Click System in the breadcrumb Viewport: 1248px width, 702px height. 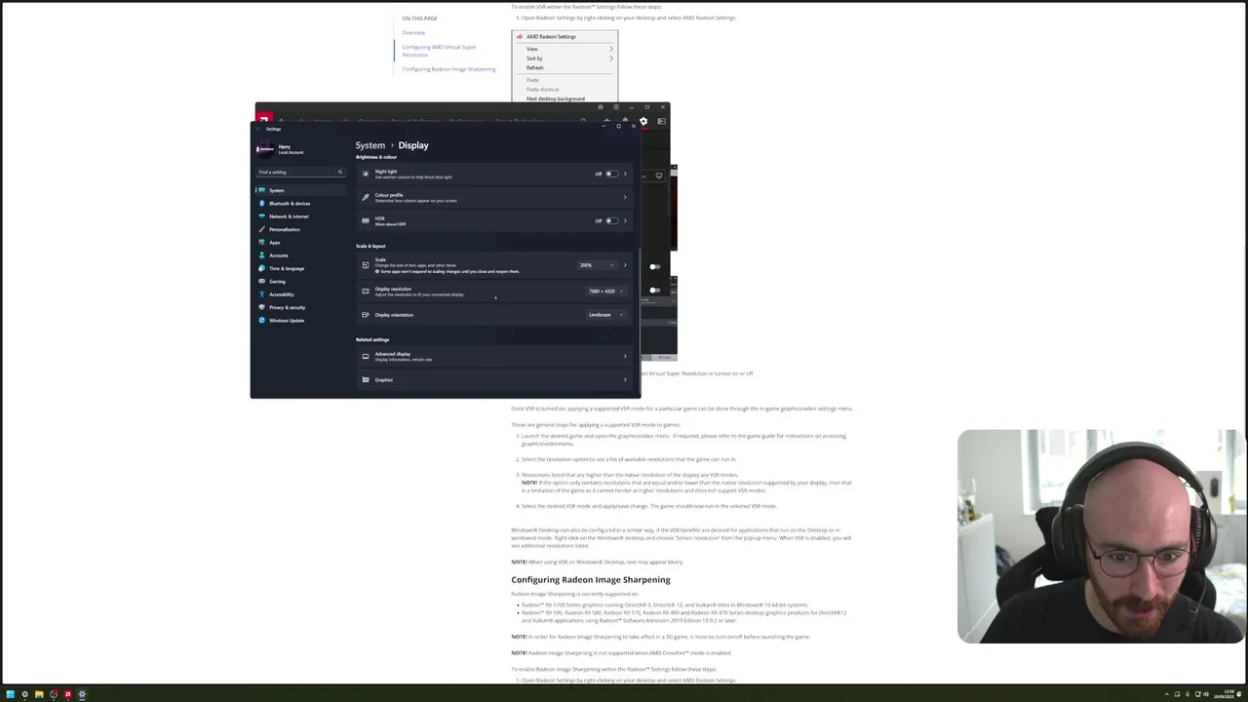(370, 145)
